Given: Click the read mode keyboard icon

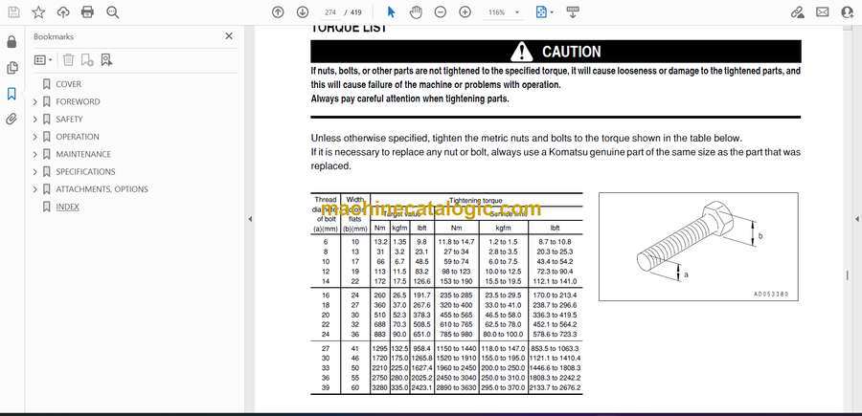Looking at the screenshot, I should click(573, 12).
